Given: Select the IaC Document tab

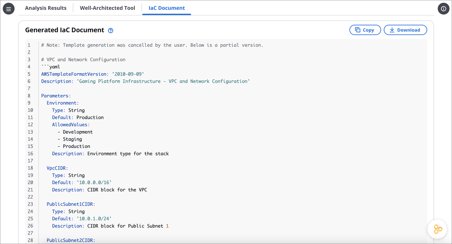Looking at the screenshot, I should pos(167,8).
